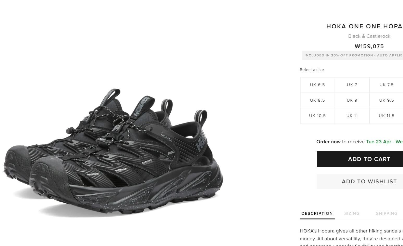The height and width of the screenshot is (246, 403).
Task: Select size UK 11.5
Action: click(386, 116)
